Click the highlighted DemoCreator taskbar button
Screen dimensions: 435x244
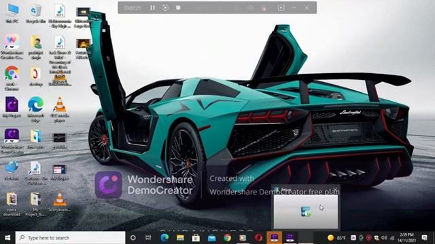pos(275,238)
